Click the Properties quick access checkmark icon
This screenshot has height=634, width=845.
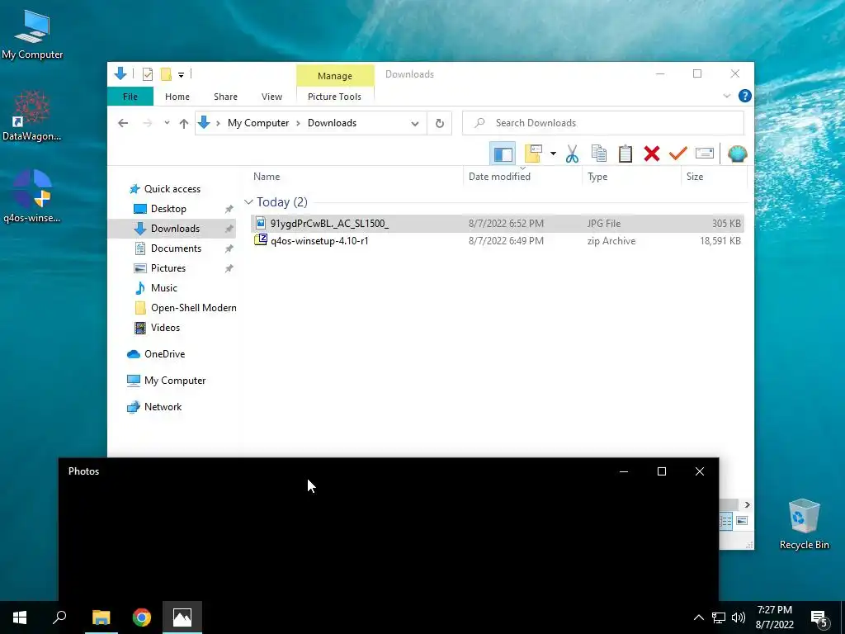coord(148,74)
